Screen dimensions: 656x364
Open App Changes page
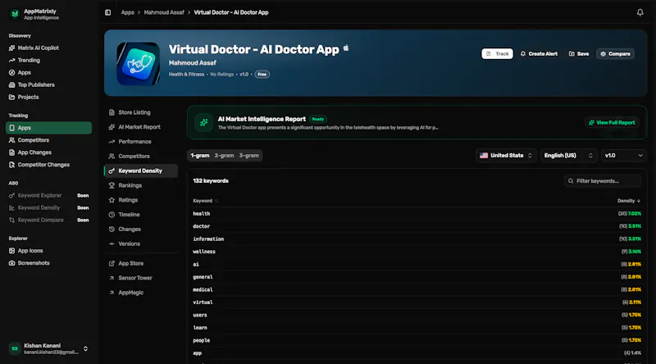click(34, 152)
